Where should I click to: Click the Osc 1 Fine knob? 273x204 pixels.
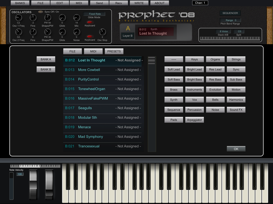(33, 17)
